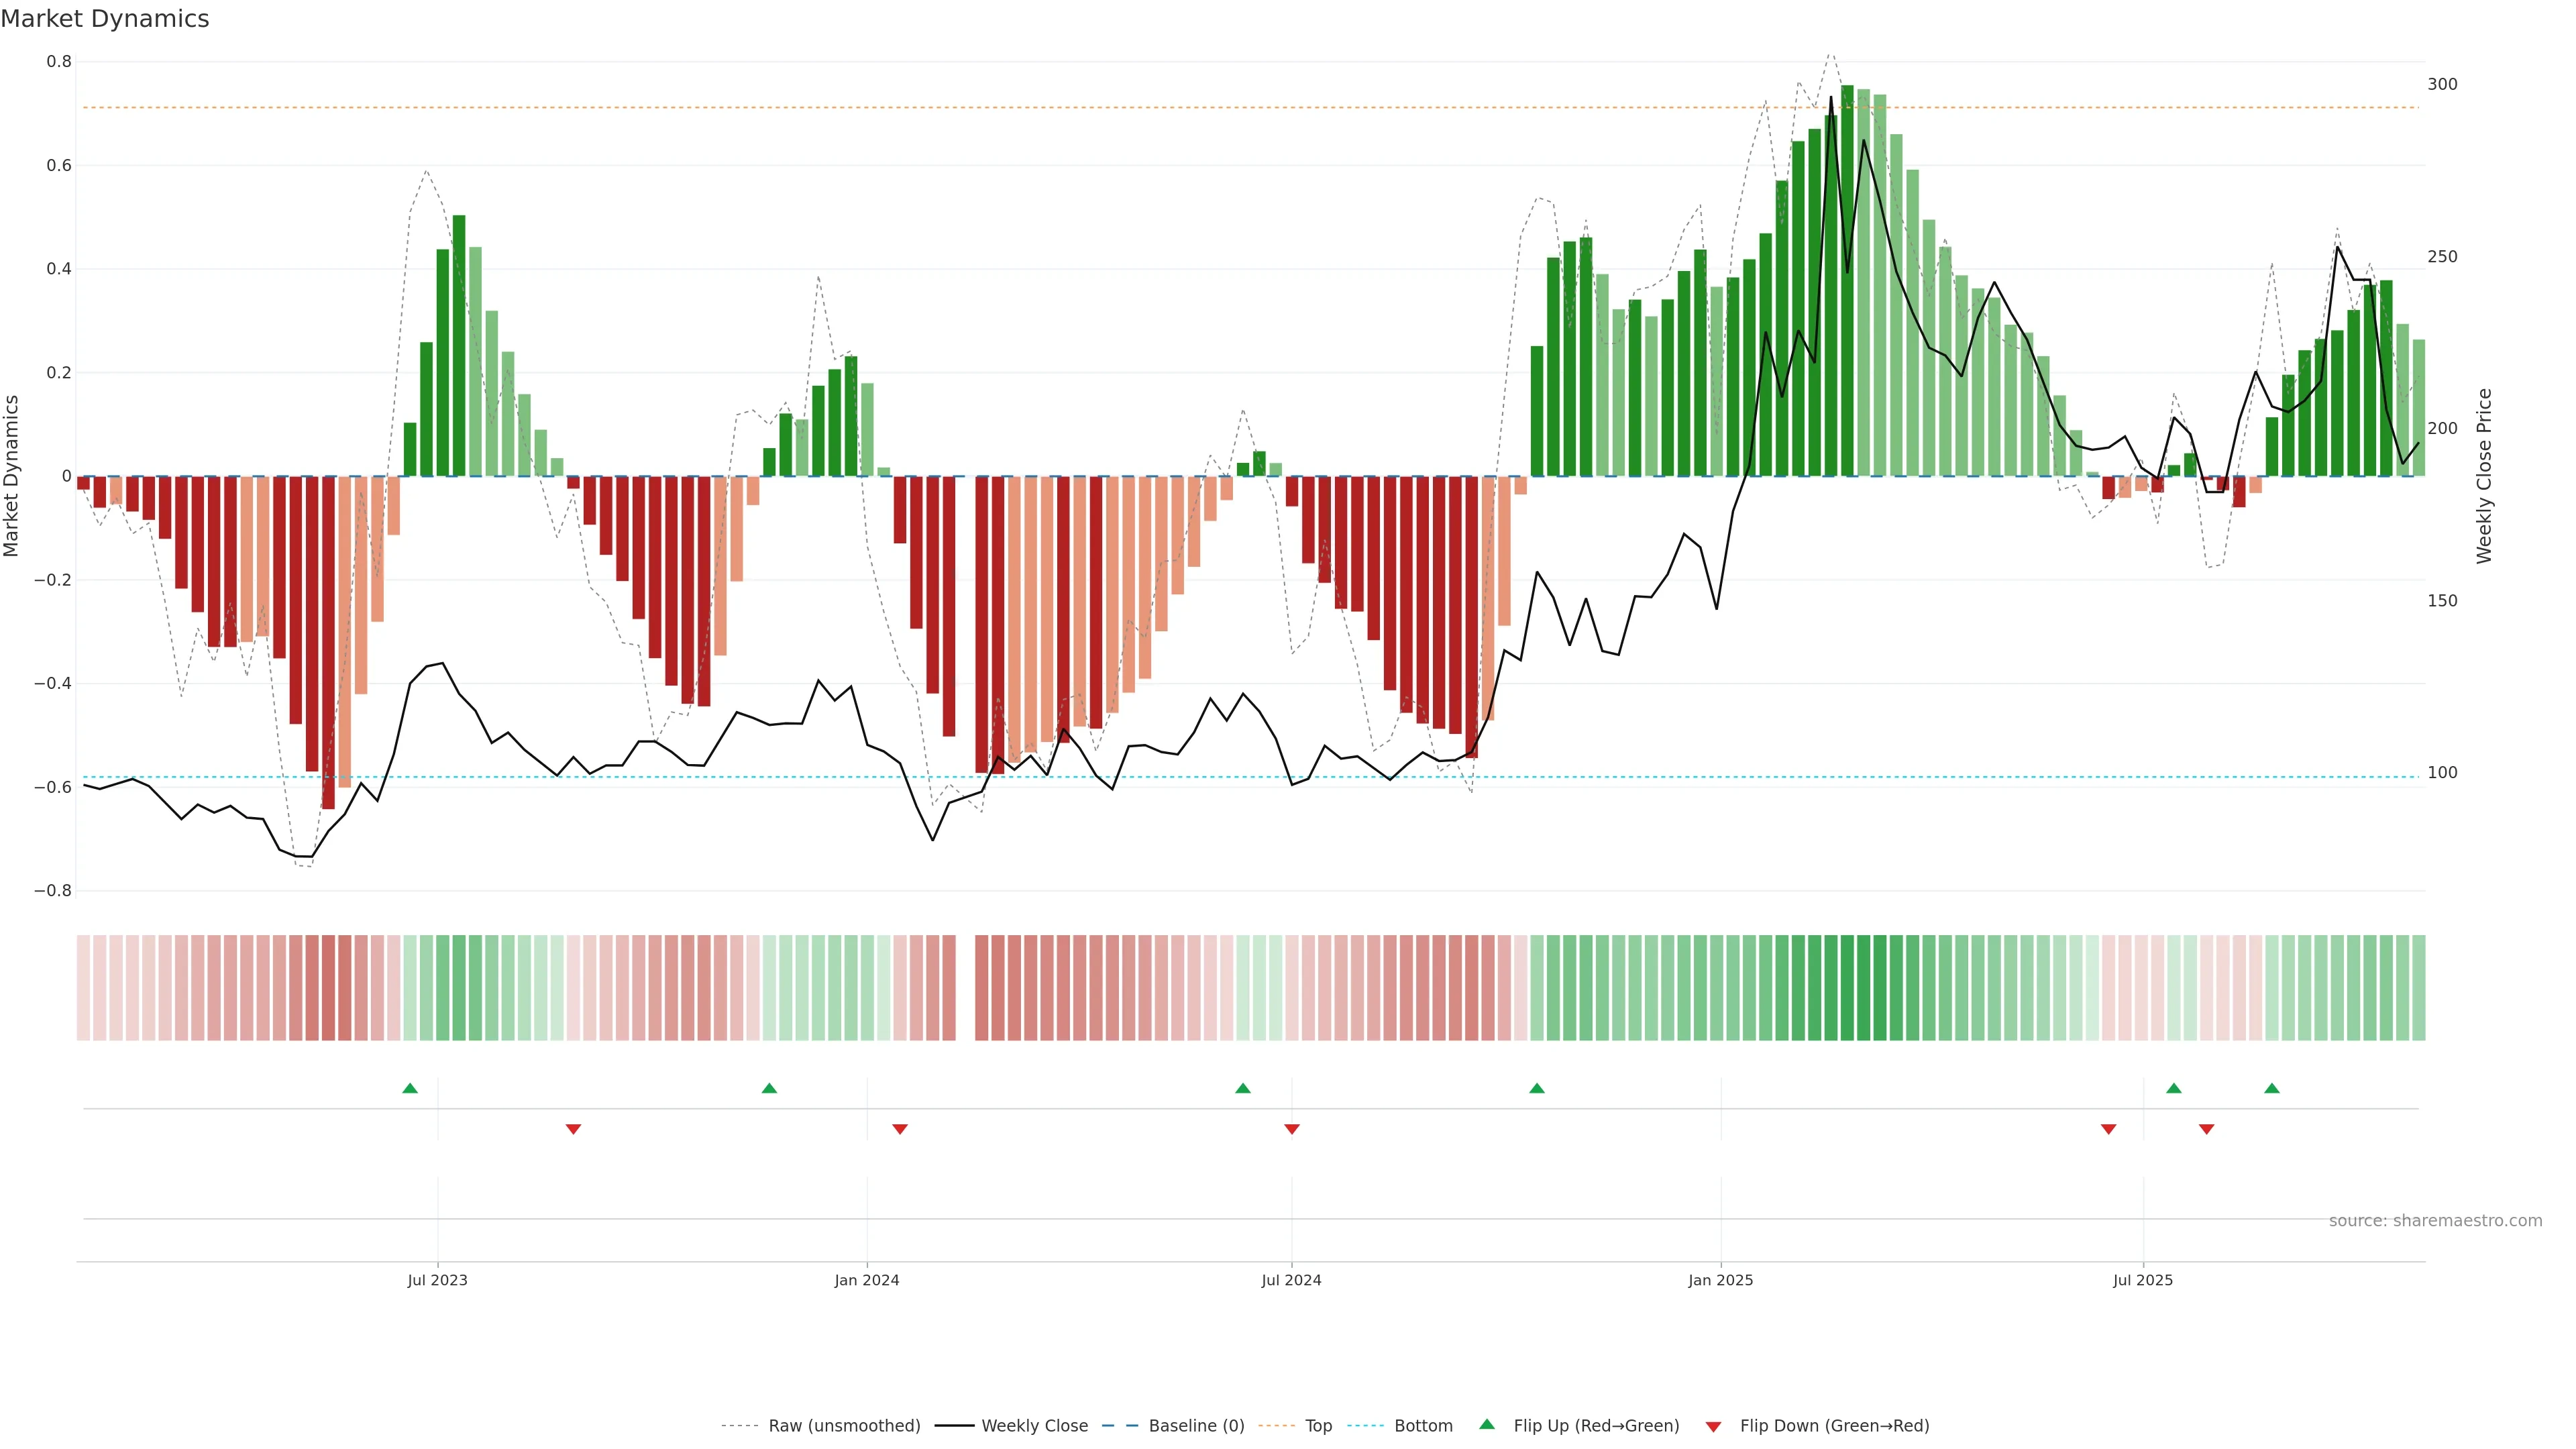The height and width of the screenshot is (1449, 2576).
Task: Toggle the Weekly Close legend entry
Action: point(1034,1426)
